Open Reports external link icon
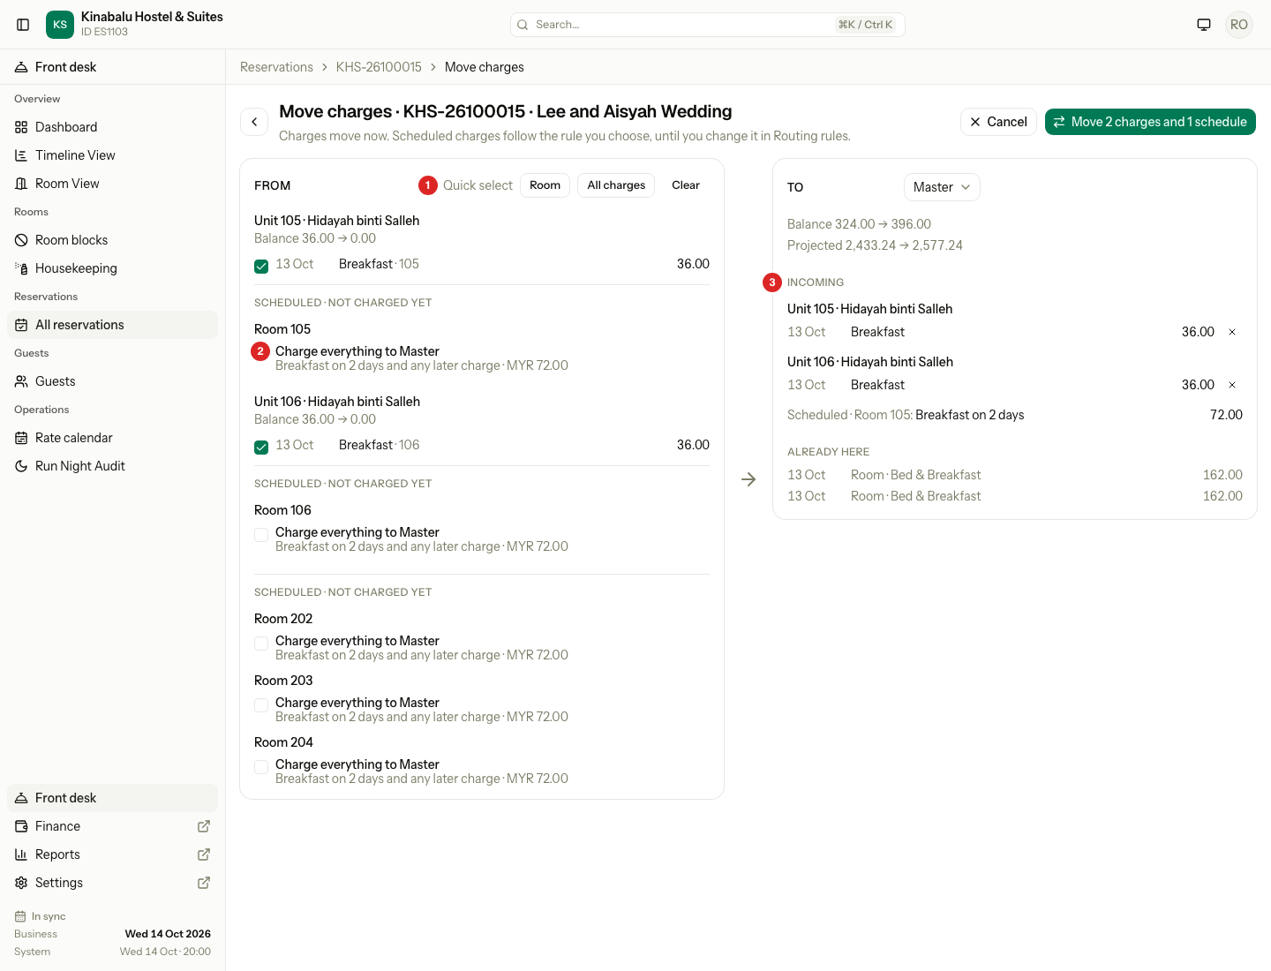1271x971 pixels. pyautogui.click(x=204, y=854)
